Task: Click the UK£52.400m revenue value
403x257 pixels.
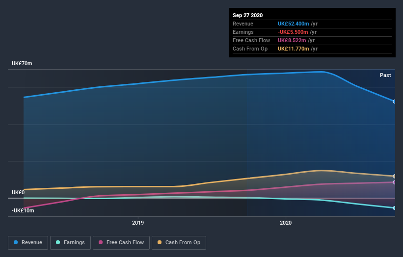Action: 293,24
